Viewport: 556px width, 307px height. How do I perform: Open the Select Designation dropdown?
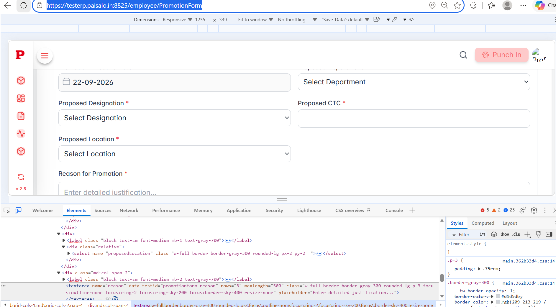point(175,118)
